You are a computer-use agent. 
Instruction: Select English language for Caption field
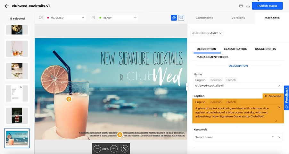click(200, 102)
